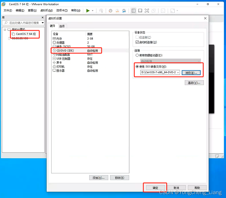Close the 库 library panel

click(43, 17)
